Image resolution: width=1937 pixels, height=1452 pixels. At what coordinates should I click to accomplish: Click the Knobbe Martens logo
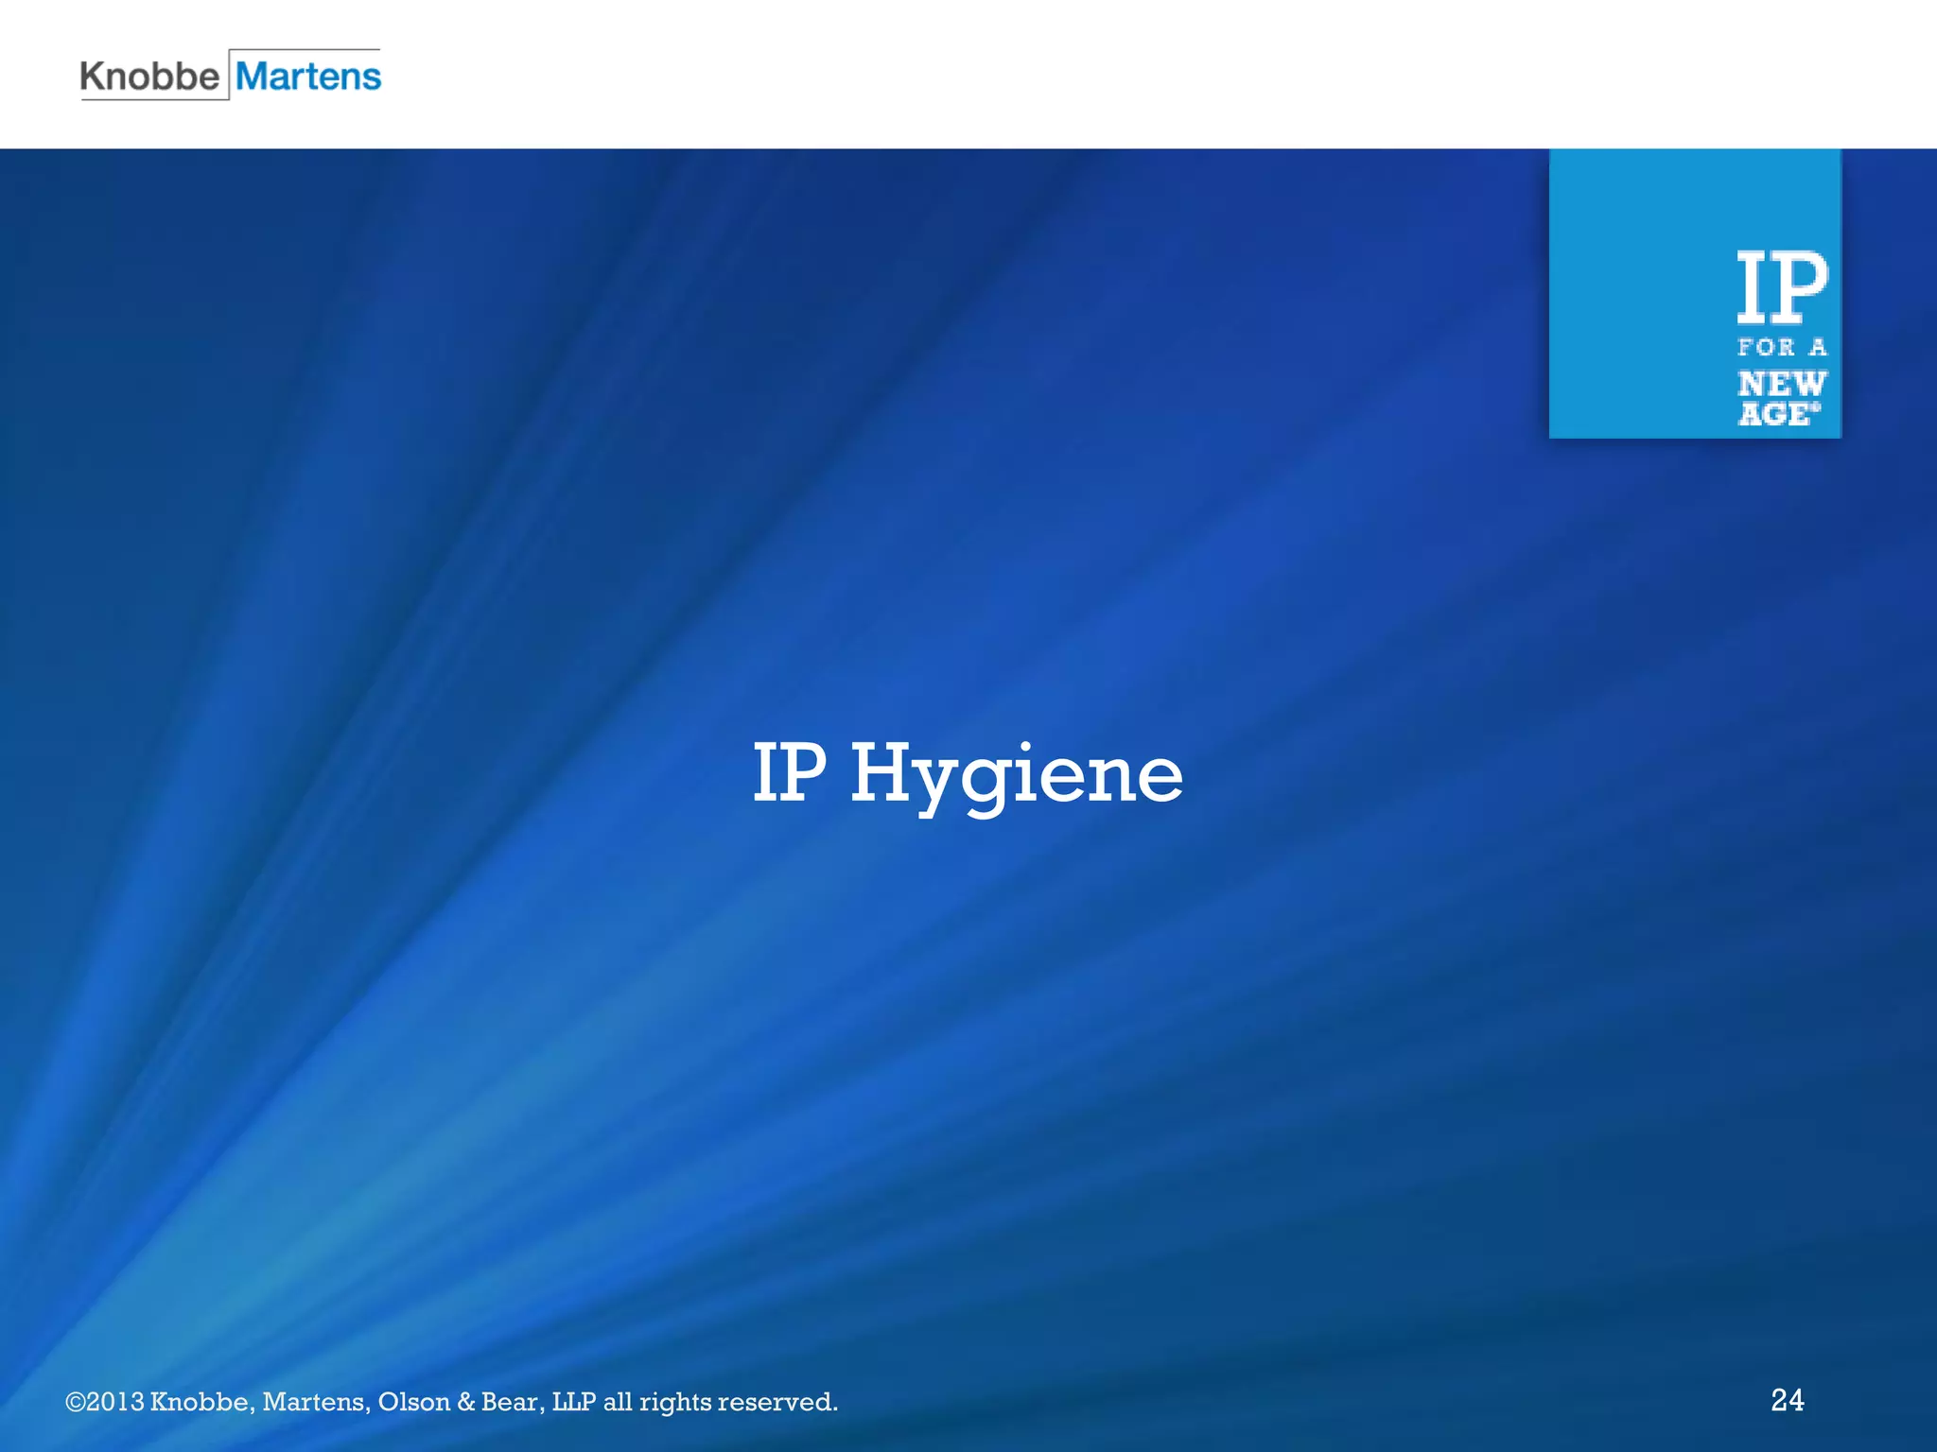231,76
